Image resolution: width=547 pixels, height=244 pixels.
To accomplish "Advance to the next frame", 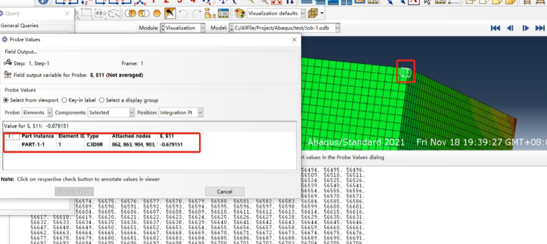I will 525,28.
